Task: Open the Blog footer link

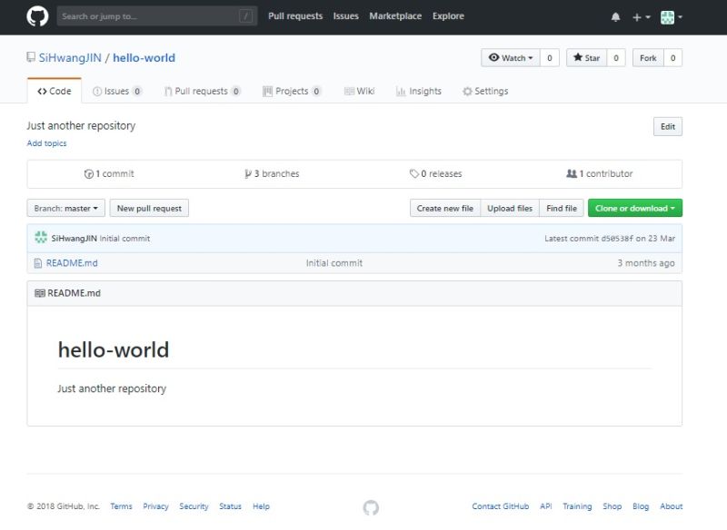Action: (641, 506)
